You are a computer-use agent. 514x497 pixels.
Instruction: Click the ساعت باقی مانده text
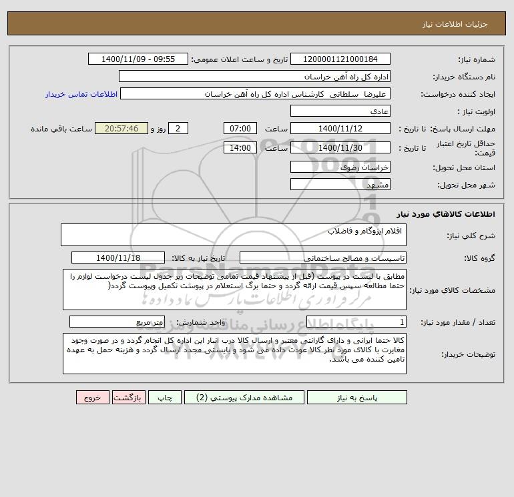click(x=61, y=129)
